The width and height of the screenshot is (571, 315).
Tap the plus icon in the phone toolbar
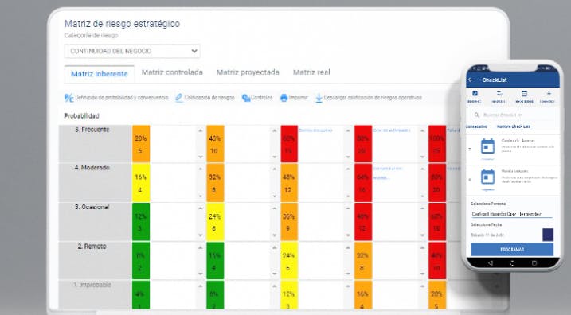click(549, 94)
